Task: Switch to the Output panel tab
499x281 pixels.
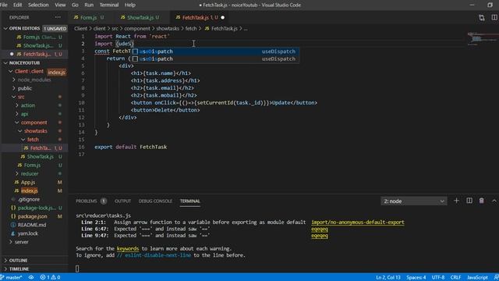Action: [x=122, y=201]
